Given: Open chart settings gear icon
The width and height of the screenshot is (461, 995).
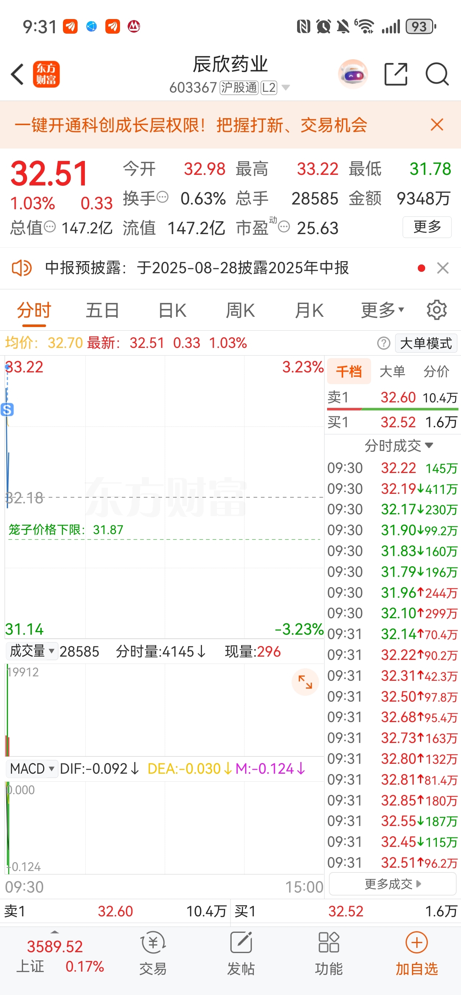Looking at the screenshot, I should [437, 310].
